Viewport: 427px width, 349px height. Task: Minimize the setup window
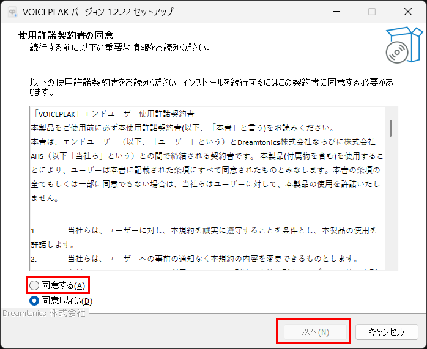coord(336,12)
